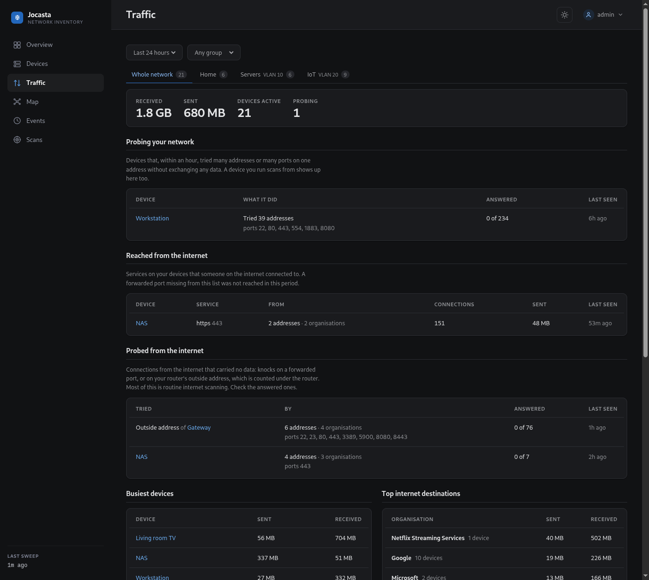Open NAS link in Probed from the internet table
The width and height of the screenshot is (649, 580).
[142, 457]
